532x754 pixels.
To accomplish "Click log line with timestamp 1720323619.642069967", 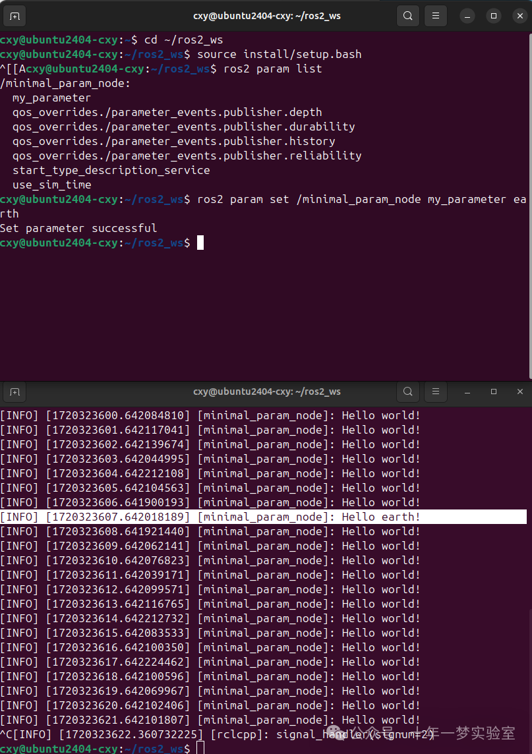I will point(210,691).
